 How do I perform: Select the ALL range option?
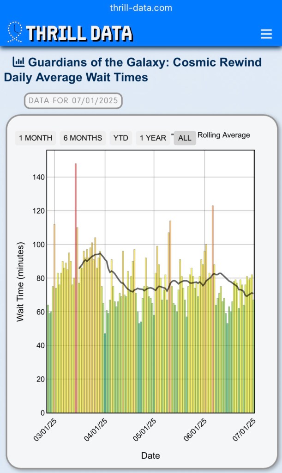[185, 138]
